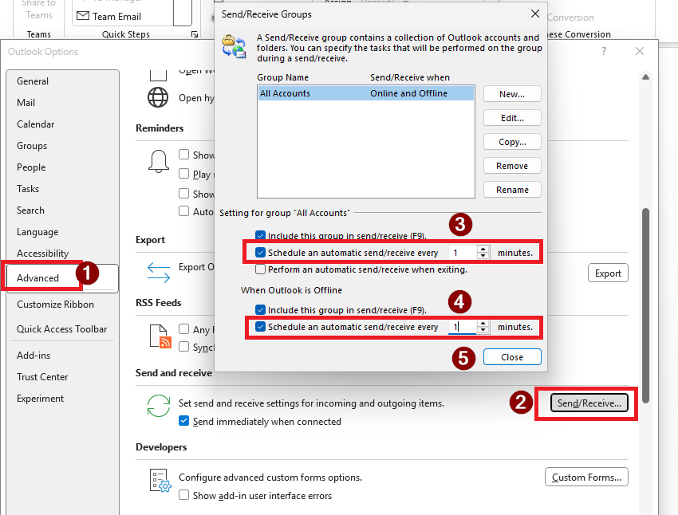Uncheck Send immediately when connected

(x=183, y=421)
